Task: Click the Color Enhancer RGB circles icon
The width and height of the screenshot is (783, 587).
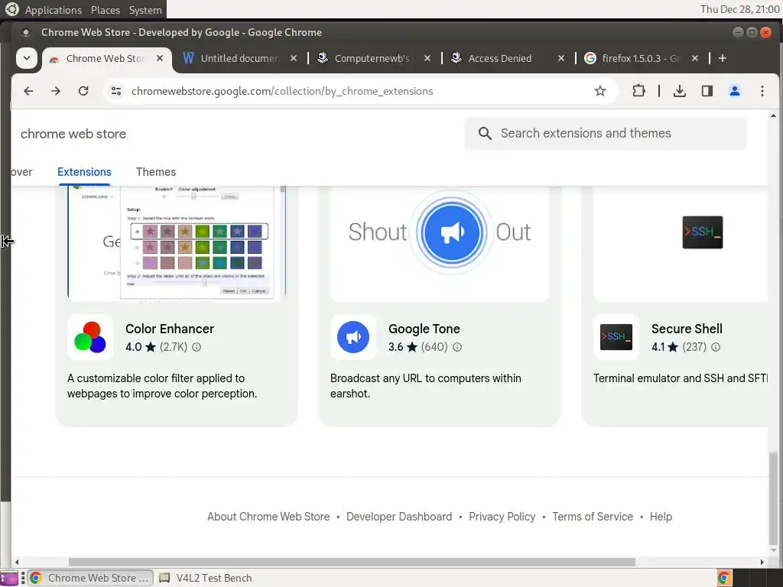Action: (90, 337)
